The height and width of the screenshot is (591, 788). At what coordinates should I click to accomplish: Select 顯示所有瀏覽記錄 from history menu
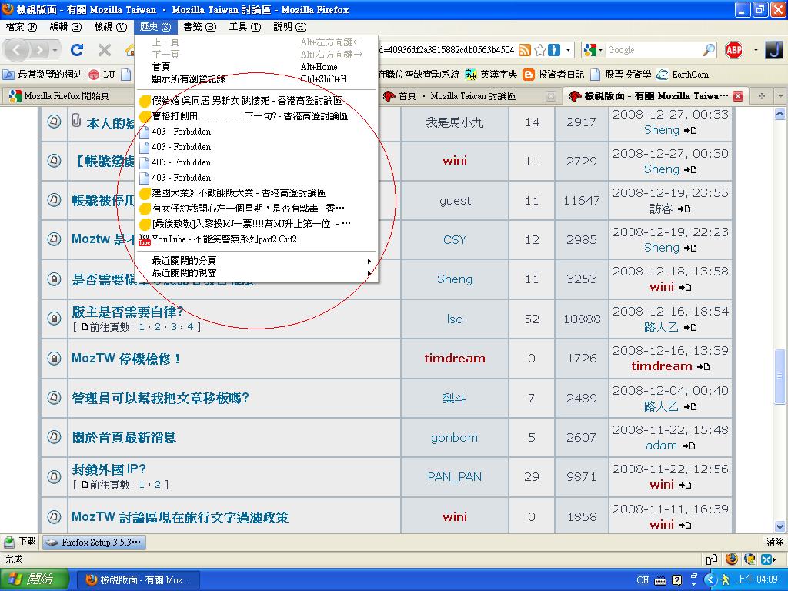(189, 78)
